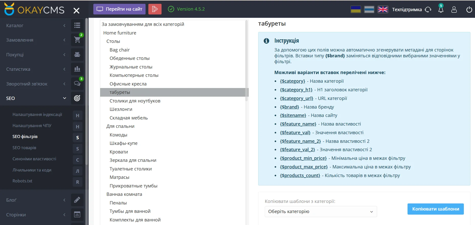Switch language with the Ukrainian flag
475x225 pixels.
[356, 10]
